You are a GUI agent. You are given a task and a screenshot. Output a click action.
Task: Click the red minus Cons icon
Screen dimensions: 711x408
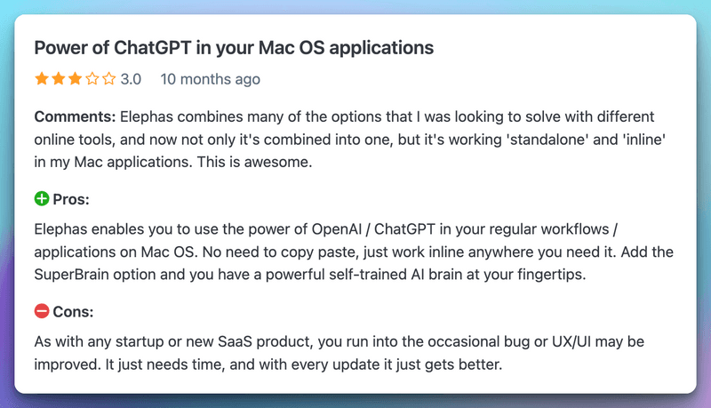point(42,312)
